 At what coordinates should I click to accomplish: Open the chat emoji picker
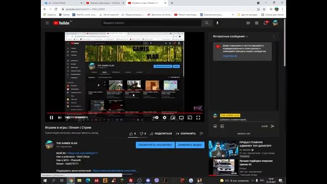(215, 126)
